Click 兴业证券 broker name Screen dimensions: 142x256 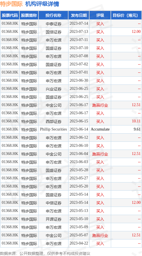(x=54, y=89)
